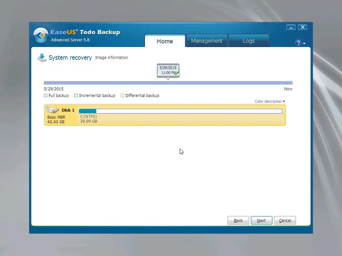Viewport: 342px width, 256px height.
Task: Click the EaseUS Todo Backup logo icon
Action: (41, 35)
